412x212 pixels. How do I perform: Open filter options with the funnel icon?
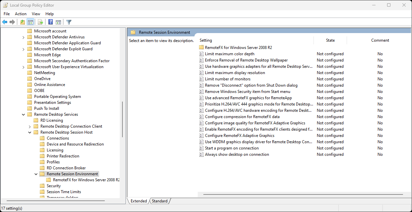click(x=69, y=22)
